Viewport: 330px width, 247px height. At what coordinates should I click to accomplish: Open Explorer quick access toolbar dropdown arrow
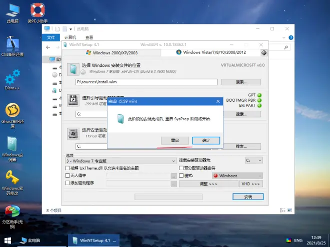tap(70, 29)
